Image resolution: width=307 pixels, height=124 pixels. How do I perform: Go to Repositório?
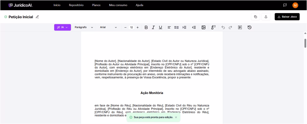pyautogui.click(x=76, y=5)
